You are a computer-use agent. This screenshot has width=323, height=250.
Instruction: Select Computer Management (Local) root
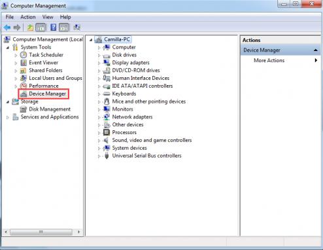(x=48, y=39)
